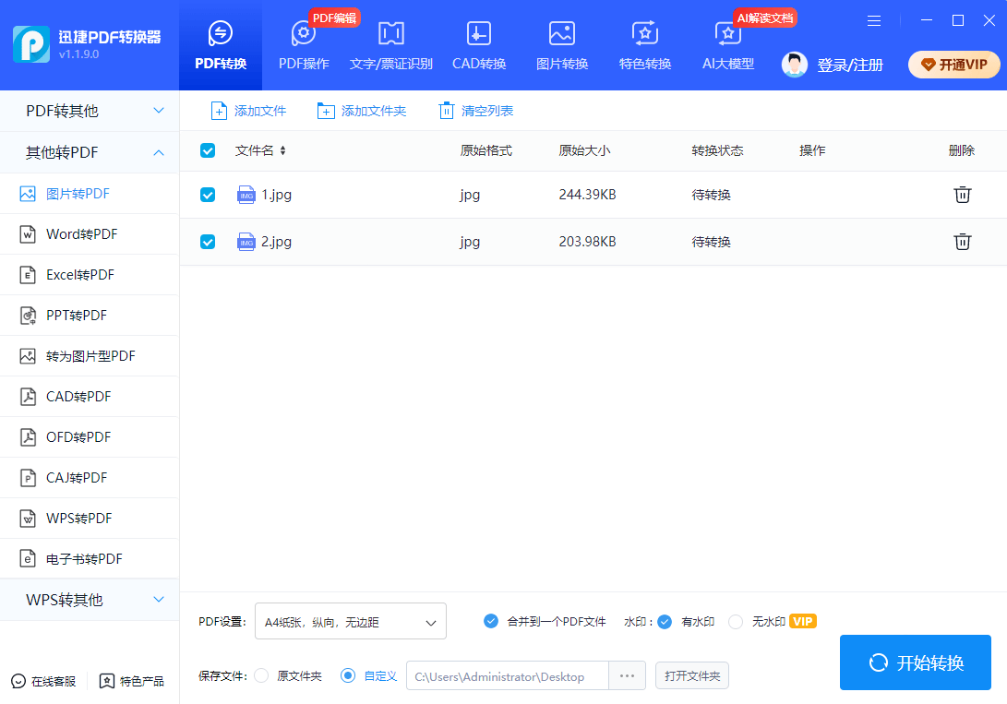Toggle the select-all checkbox in header
Image resolution: width=1007 pixels, height=704 pixels.
click(x=208, y=150)
